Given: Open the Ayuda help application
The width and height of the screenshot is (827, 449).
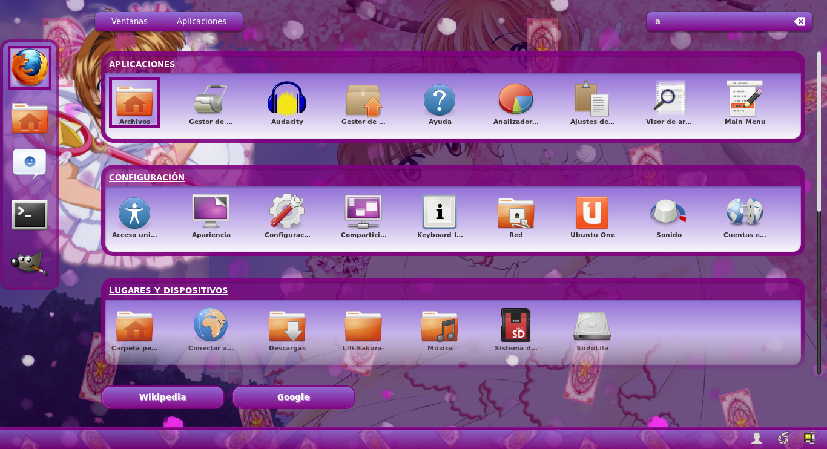Looking at the screenshot, I should coord(440,103).
